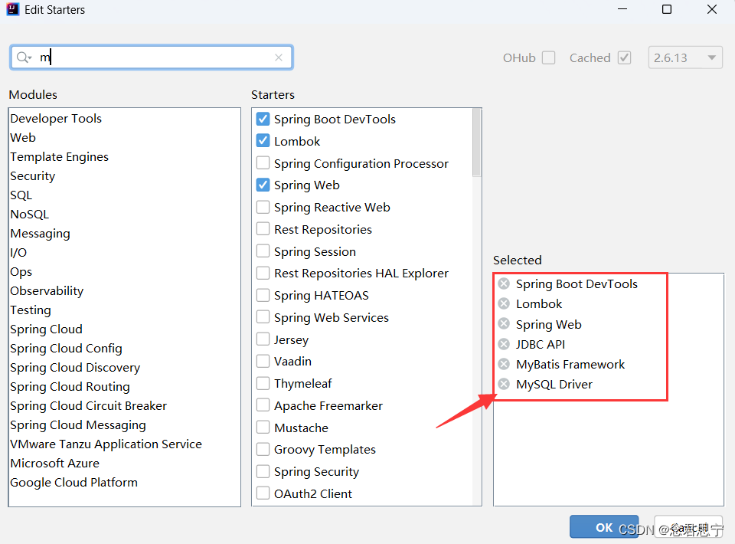Screen dimensions: 735x544
Task: Check Groovy Templates starter
Action: (263, 449)
